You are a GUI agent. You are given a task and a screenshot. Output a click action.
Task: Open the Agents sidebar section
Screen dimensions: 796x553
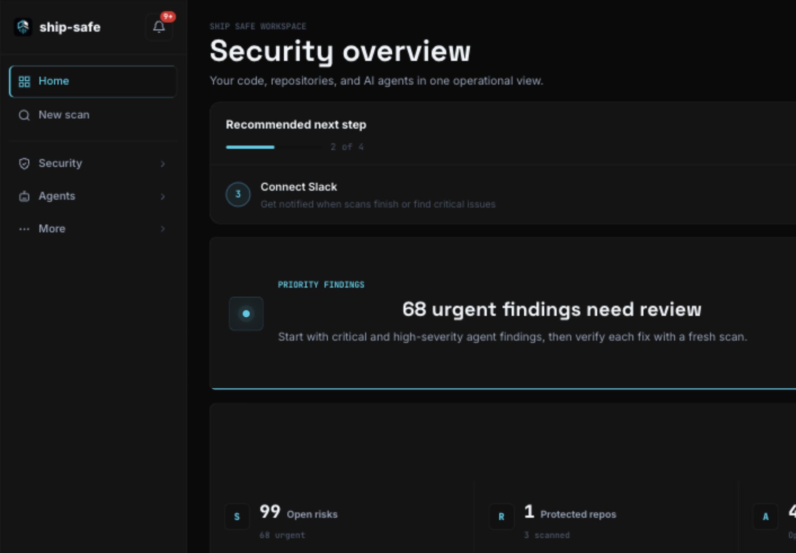point(93,196)
